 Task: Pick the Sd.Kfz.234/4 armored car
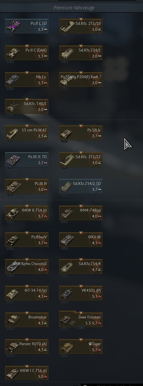click(81, 266)
